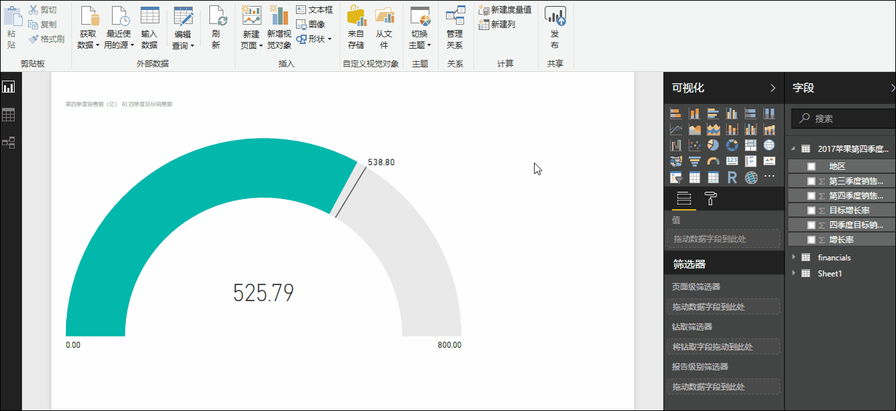Click 剪切 cut button
Image resolution: width=896 pixels, height=411 pixels.
point(43,10)
